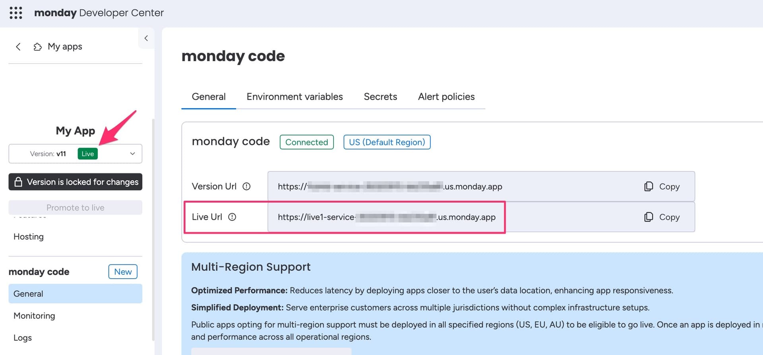Collapse the sidebar with the chevron handle

(x=146, y=38)
